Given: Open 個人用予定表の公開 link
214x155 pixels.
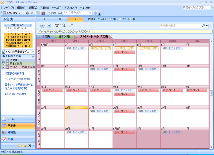Looking at the screenshot, I should pyautogui.click(x=17, y=88).
